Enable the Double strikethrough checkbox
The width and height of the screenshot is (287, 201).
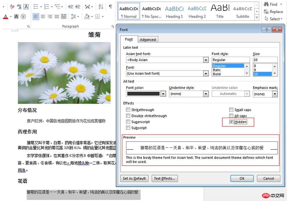coord(128,116)
